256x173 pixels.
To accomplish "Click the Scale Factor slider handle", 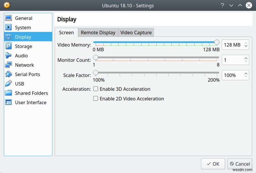I will pyautogui.click(x=95, y=73).
